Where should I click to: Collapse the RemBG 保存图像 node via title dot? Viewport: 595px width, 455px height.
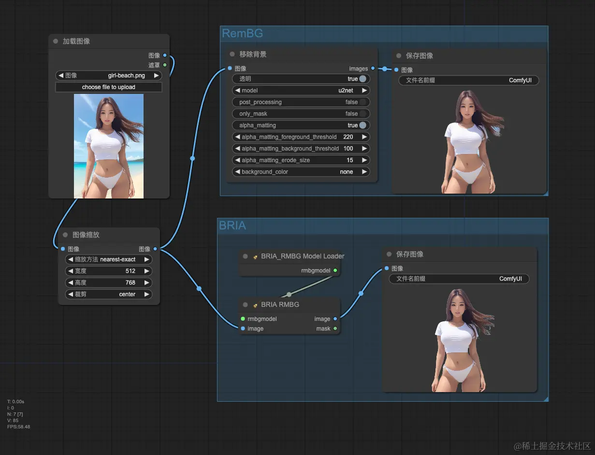point(399,56)
